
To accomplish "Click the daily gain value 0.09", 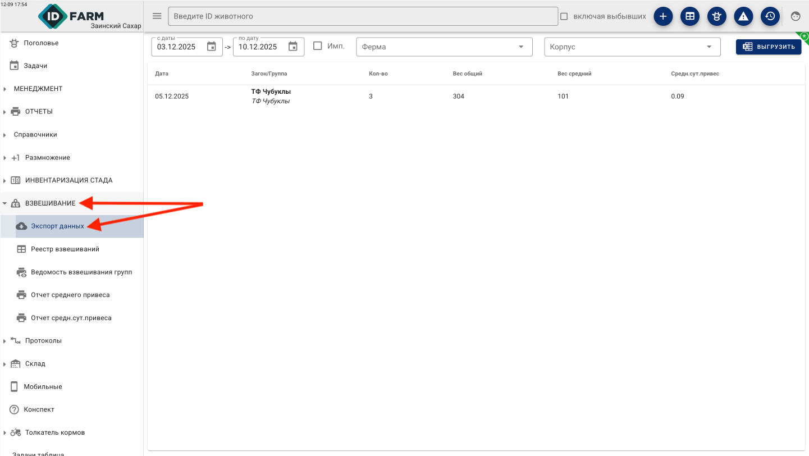I will [x=678, y=97].
